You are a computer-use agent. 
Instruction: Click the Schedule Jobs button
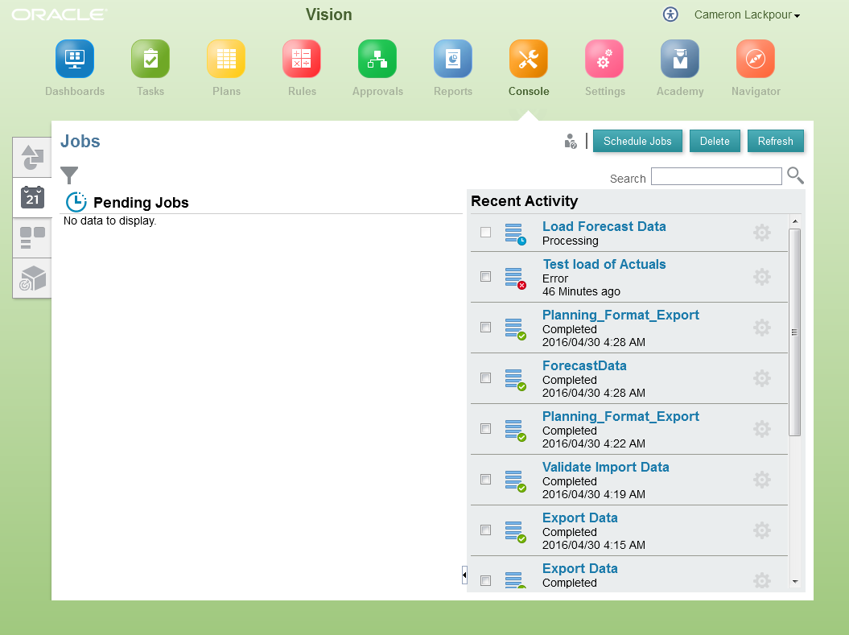coord(637,142)
